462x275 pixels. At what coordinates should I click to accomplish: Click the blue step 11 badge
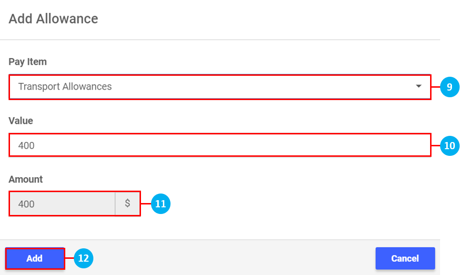[161, 204]
